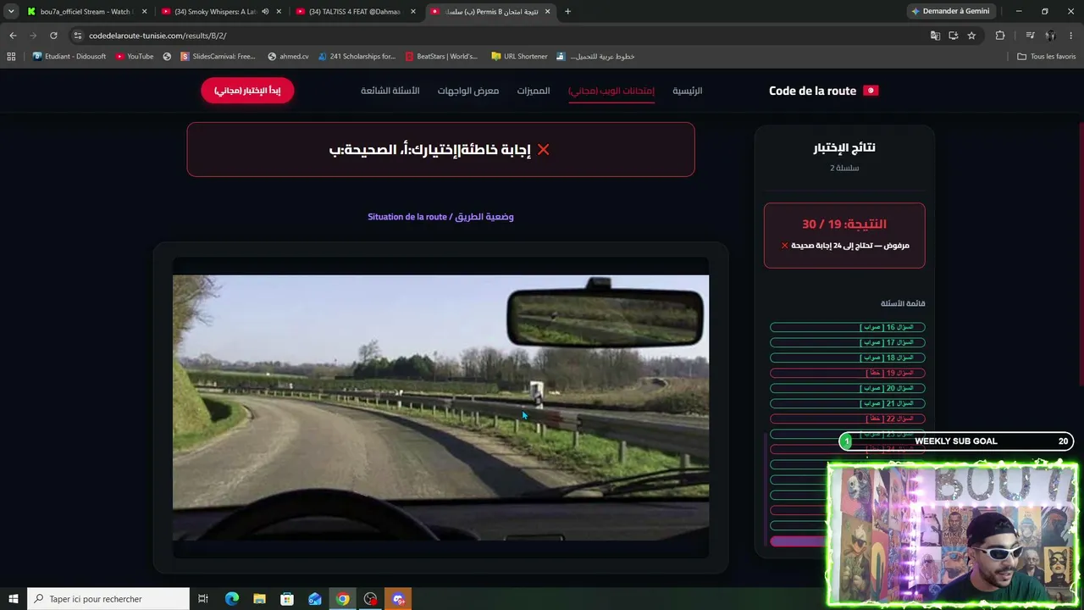Open the Arabic fonts bookmark
Image resolution: width=1084 pixels, height=610 pixels.
click(595, 57)
